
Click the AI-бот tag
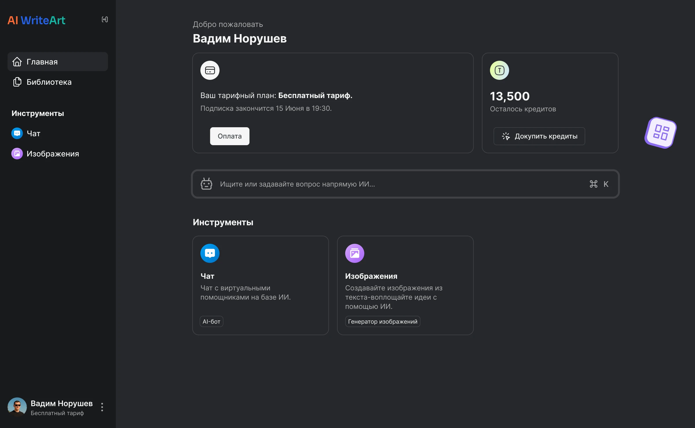point(211,322)
